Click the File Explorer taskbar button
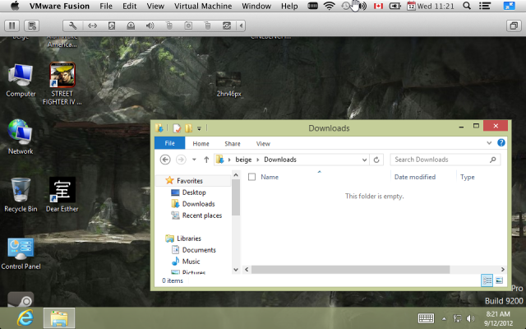 click(x=59, y=318)
